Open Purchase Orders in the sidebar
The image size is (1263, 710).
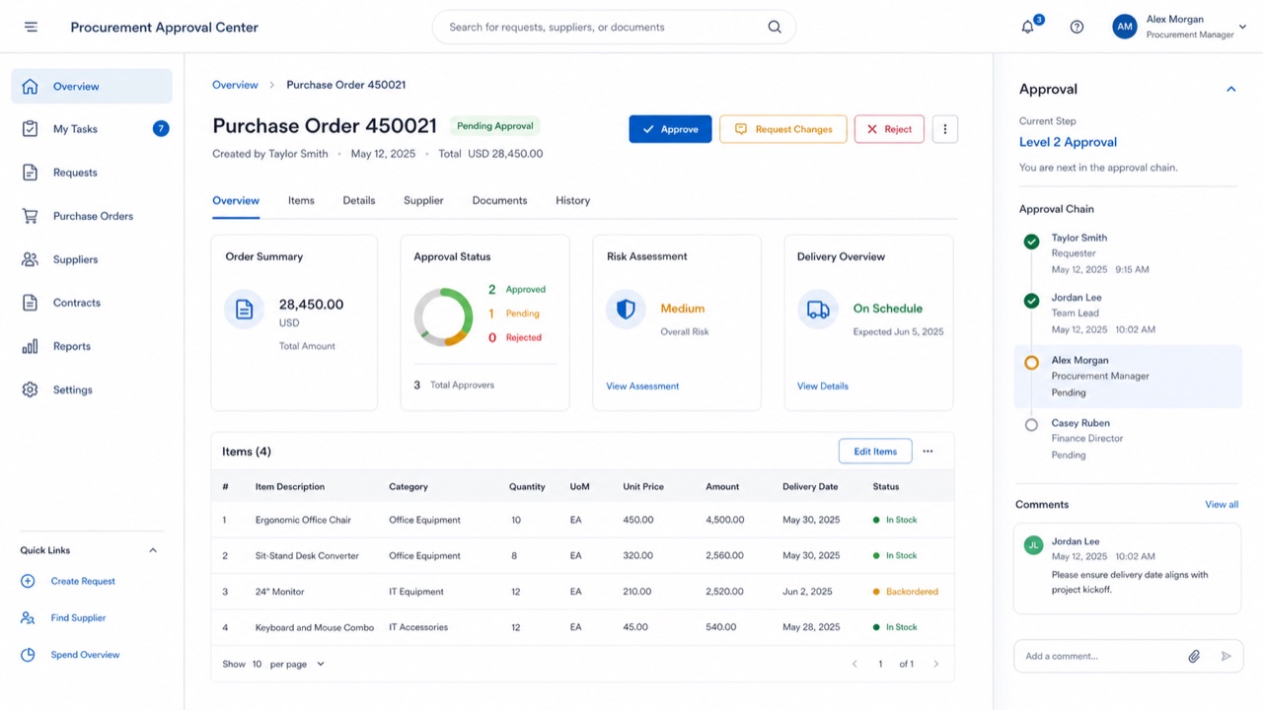pyautogui.click(x=92, y=216)
